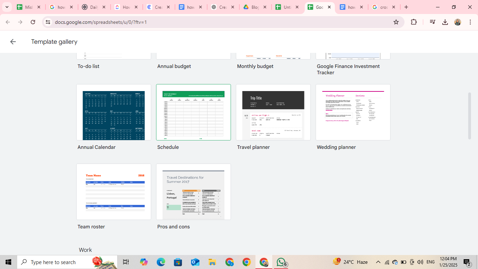Screen dimensions: 478x269
Task: Bookmark this page with the star icon
Action: (x=396, y=22)
